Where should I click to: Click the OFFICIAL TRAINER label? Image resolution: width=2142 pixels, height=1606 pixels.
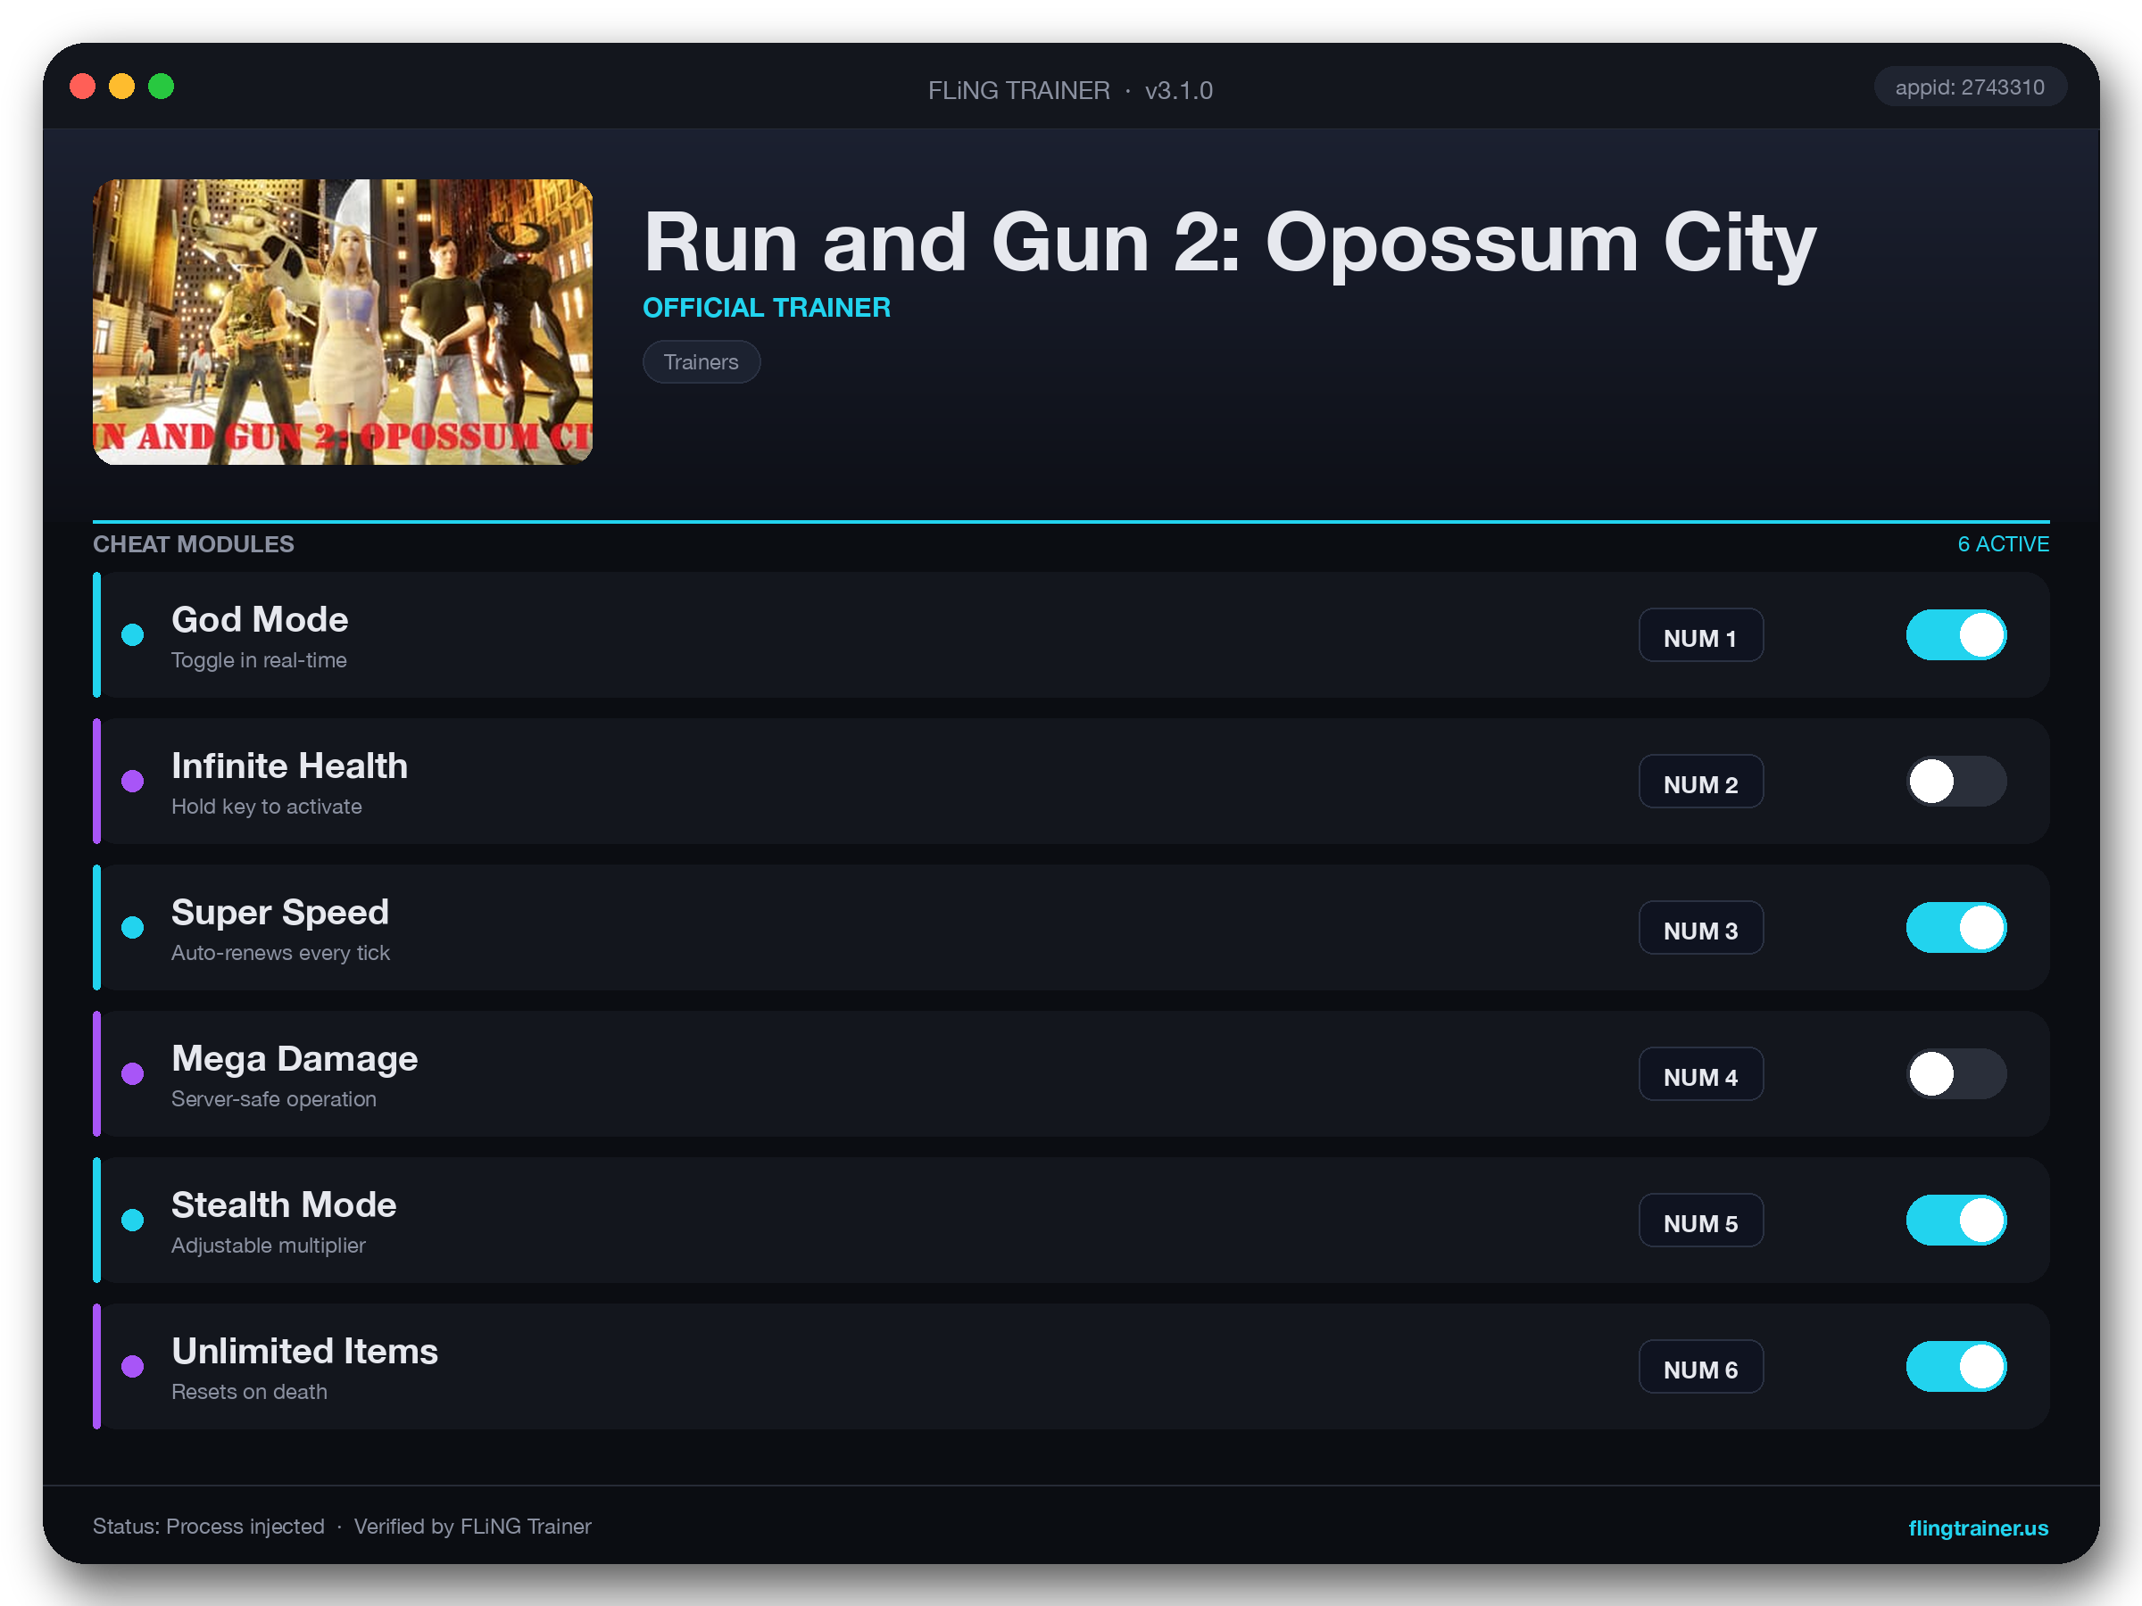click(766, 308)
